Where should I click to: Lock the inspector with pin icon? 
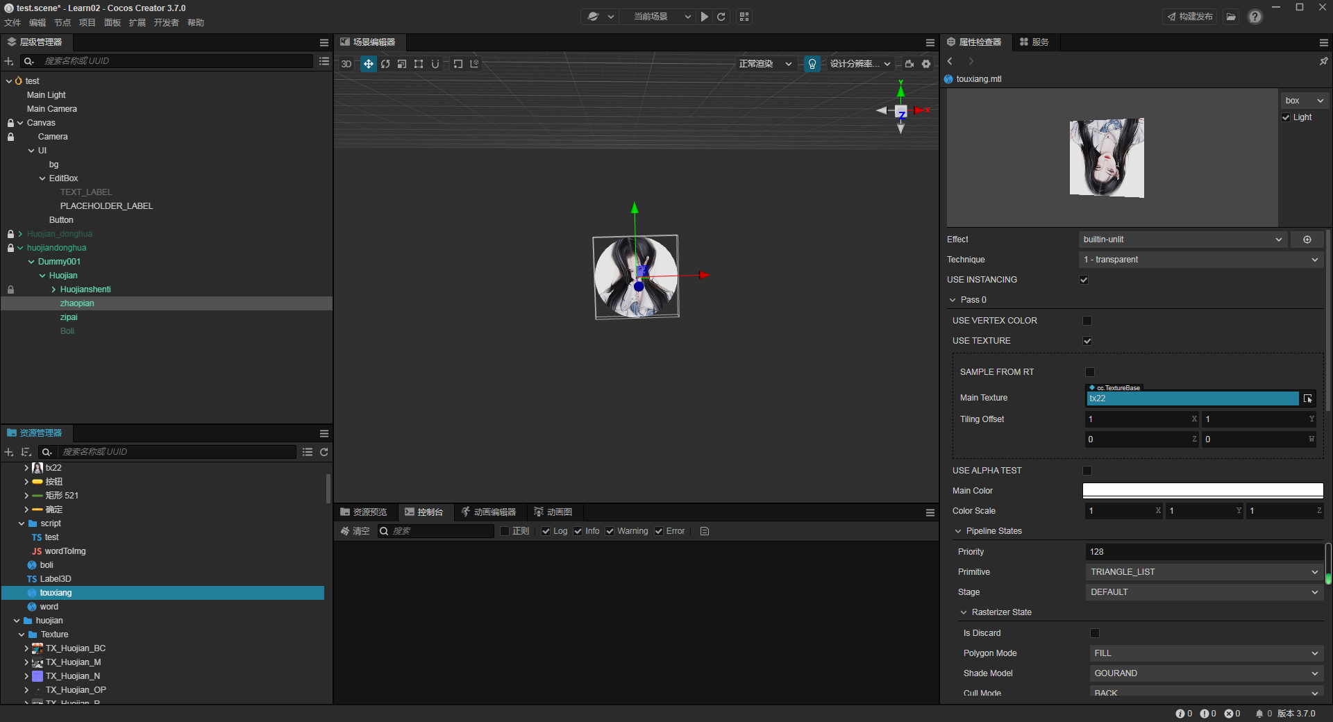coord(1323,61)
